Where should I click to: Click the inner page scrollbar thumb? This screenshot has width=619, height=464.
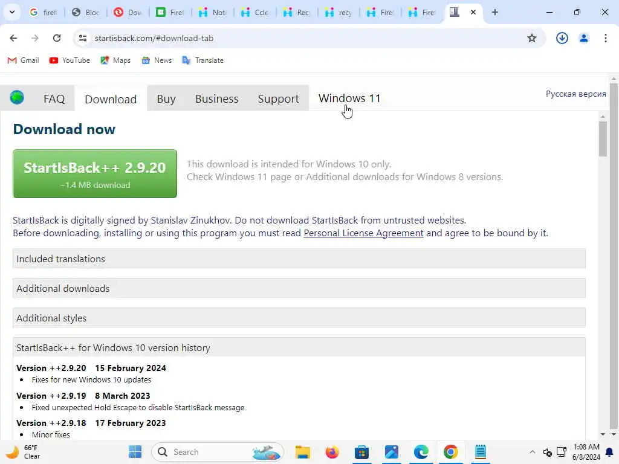click(x=603, y=139)
